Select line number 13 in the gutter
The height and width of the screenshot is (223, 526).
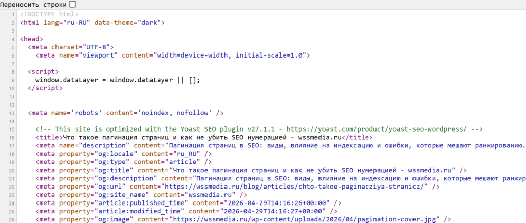[x=12, y=113]
